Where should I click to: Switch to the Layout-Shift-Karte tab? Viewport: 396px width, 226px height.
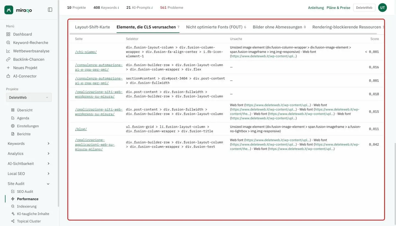pyautogui.click(x=92, y=27)
